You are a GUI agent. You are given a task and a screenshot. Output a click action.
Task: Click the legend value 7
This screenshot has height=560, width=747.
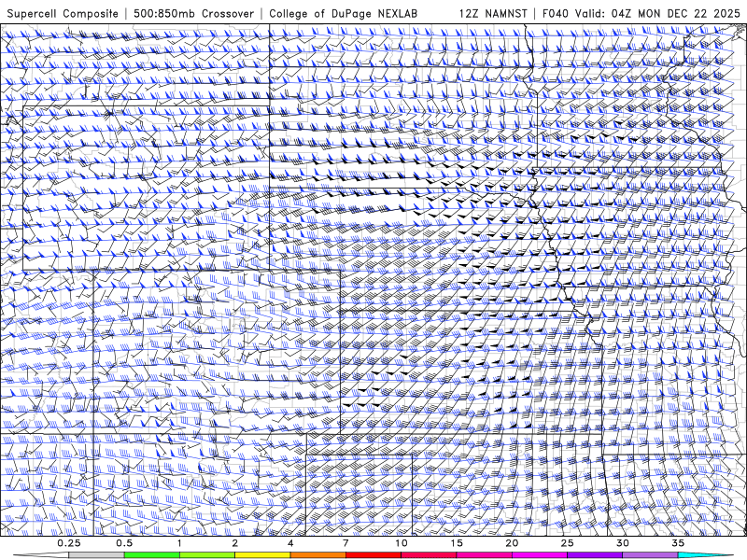[345, 543]
